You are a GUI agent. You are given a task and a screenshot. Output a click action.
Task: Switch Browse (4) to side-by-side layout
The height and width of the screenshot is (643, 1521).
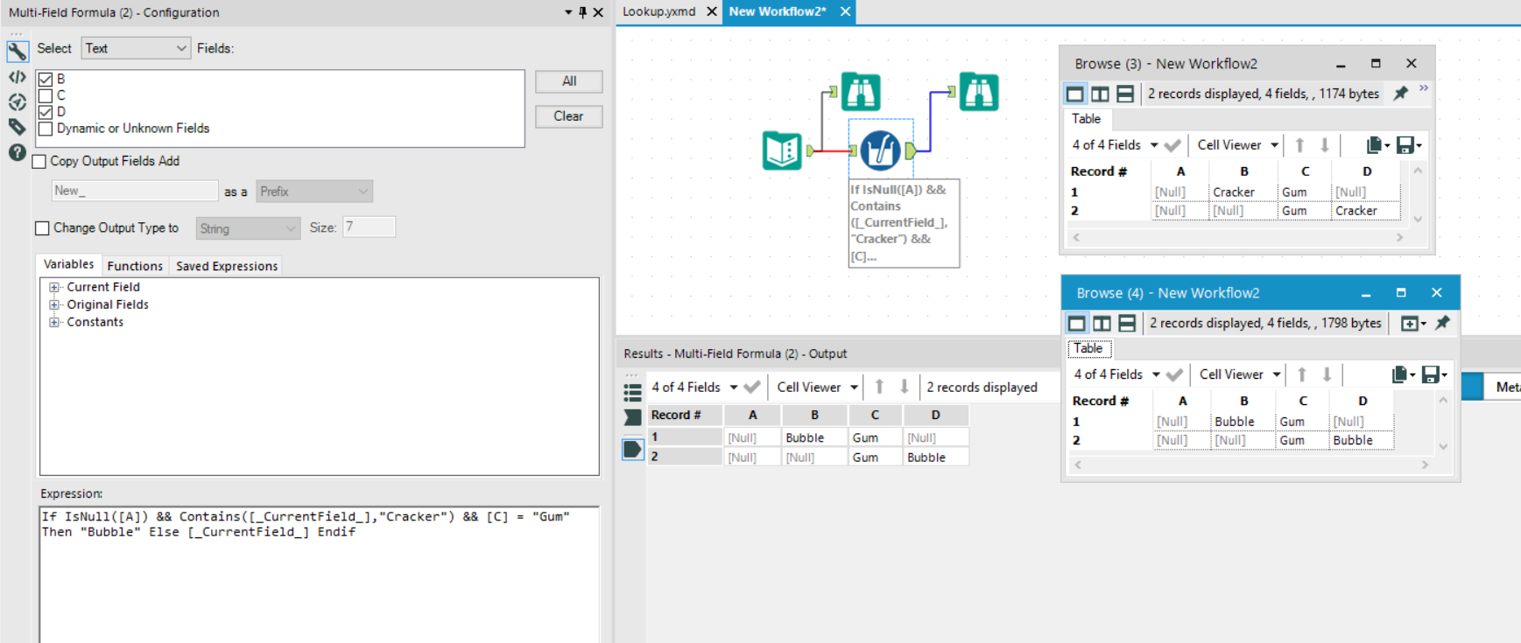[x=1102, y=324]
